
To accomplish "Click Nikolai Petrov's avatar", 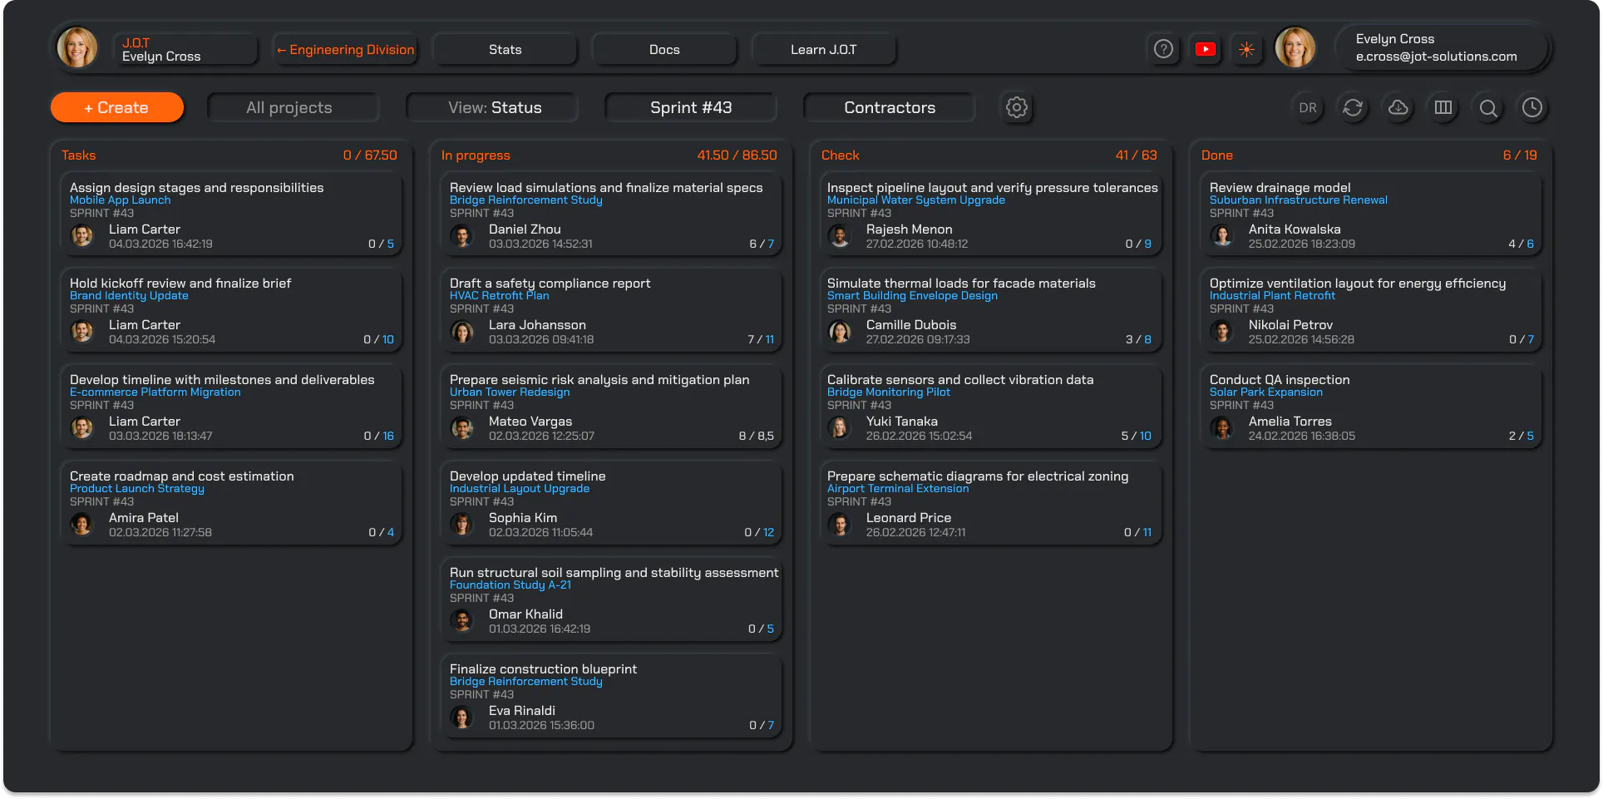I will coord(1222,332).
